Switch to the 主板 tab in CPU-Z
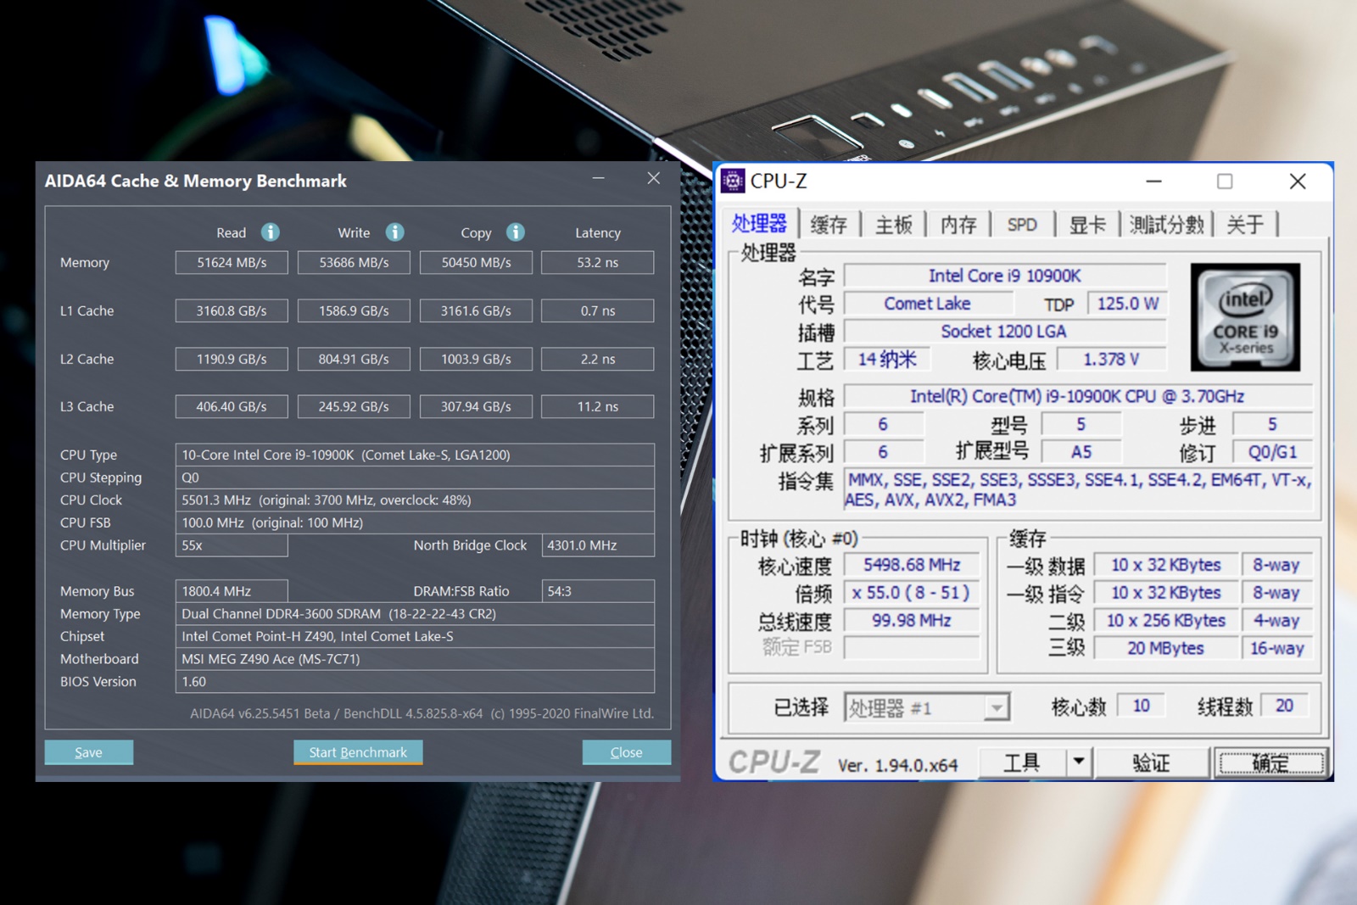The height and width of the screenshot is (905, 1357). point(894,225)
